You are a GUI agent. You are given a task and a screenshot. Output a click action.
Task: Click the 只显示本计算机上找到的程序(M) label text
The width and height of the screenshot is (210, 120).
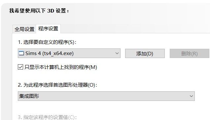pos(61,67)
